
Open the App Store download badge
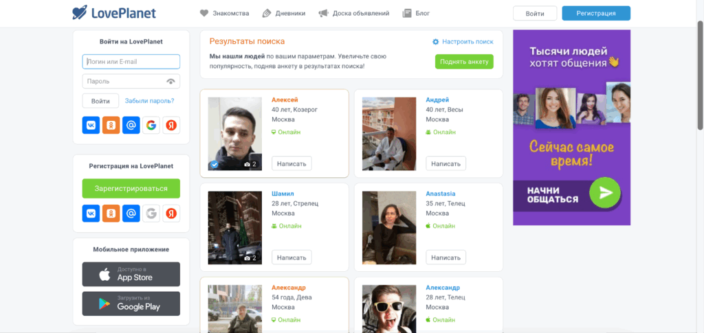coord(131,274)
